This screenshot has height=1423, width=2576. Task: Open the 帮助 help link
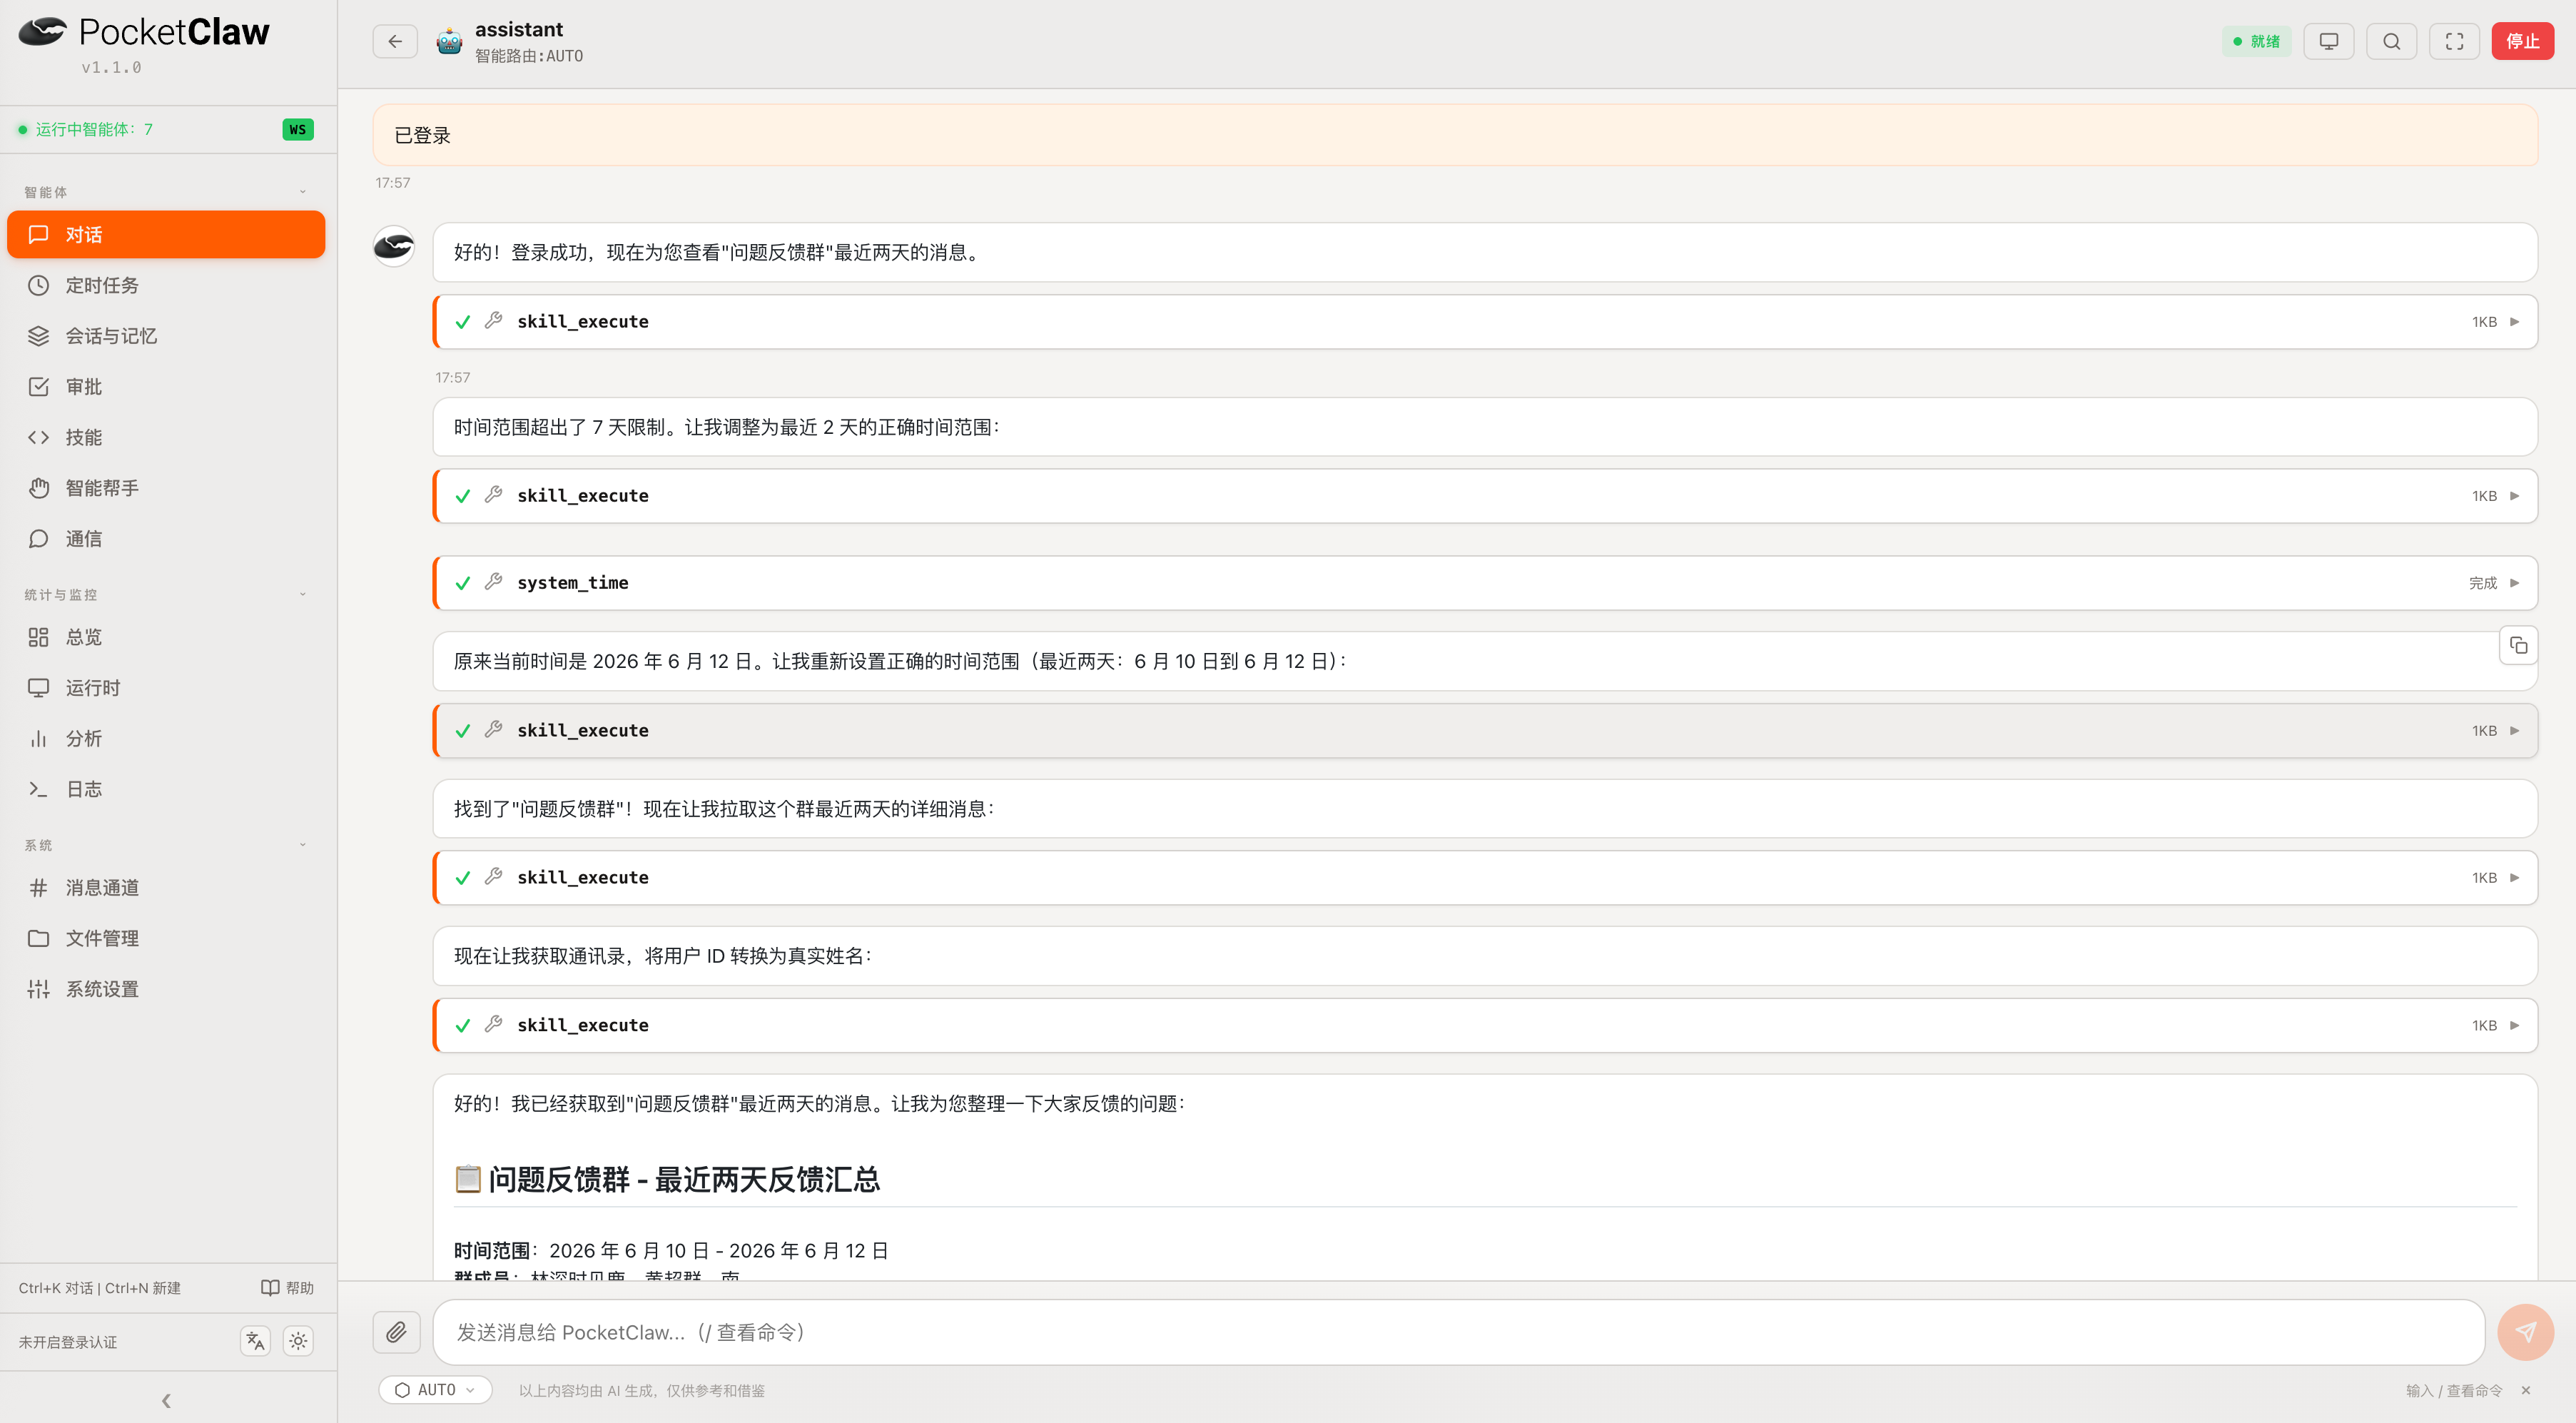pos(287,1288)
